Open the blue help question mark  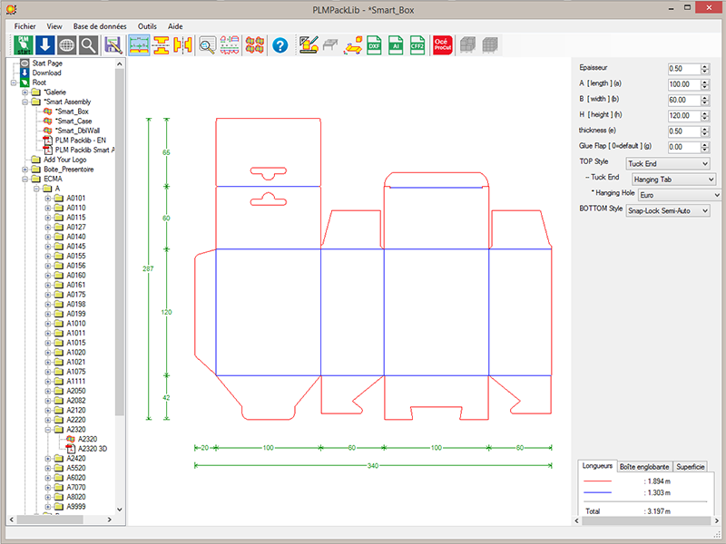[280, 45]
